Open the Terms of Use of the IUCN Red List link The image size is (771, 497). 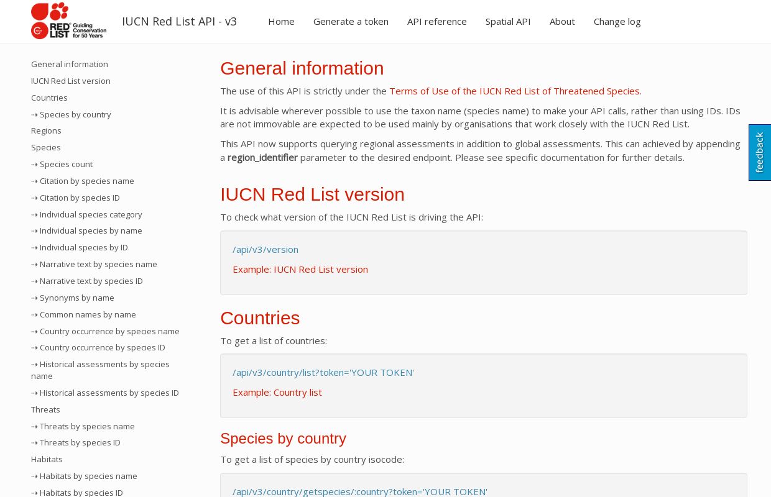(x=515, y=91)
